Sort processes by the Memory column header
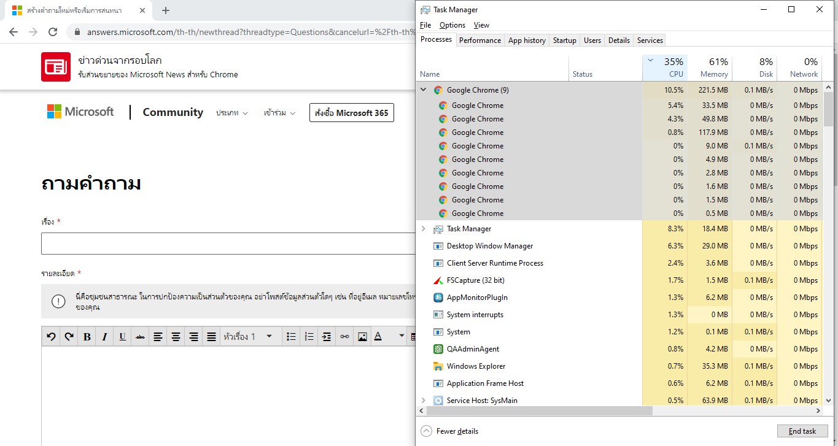The image size is (838, 446). pos(710,67)
